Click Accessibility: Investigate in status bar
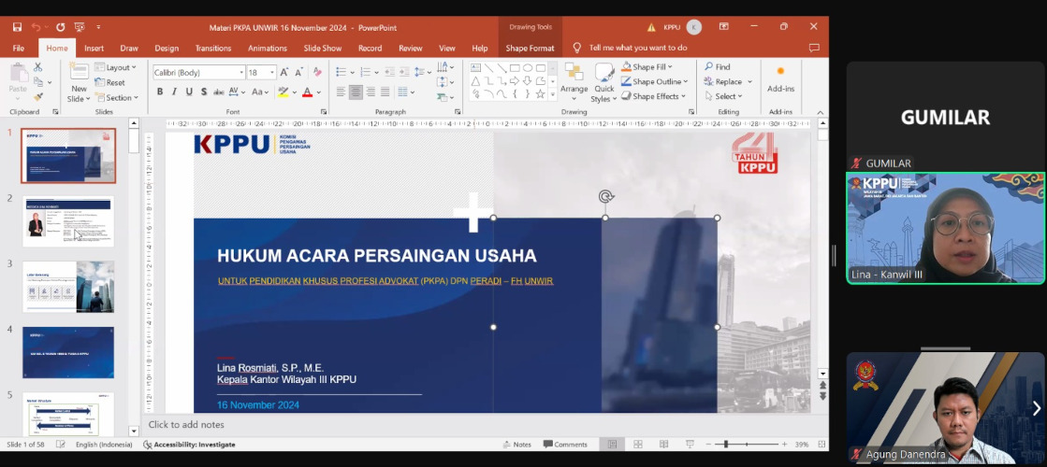1047x467 pixels. click(189, 445)
